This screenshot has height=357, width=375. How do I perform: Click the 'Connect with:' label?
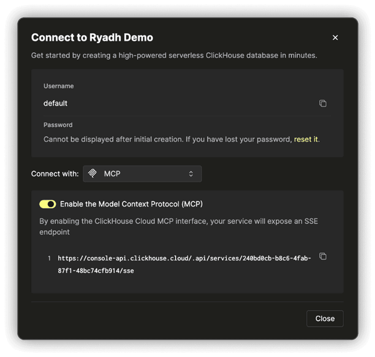pyautogui.click(x=55, y=174)
